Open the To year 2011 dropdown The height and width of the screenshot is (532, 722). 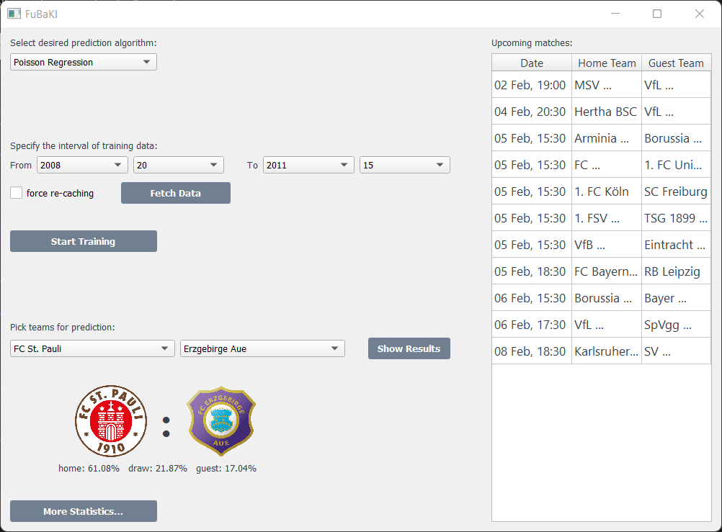pyautogui.click(x=308, y=165)
